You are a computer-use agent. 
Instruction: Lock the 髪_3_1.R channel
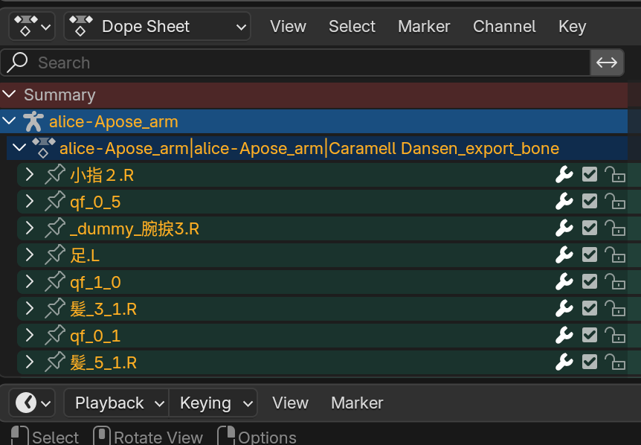tap(614, 309)
